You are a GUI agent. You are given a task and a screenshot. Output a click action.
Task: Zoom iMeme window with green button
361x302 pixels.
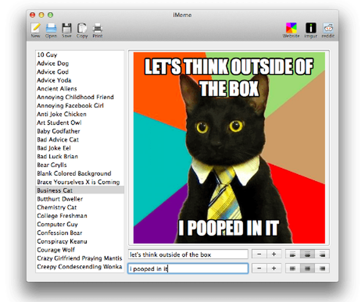[51, 15]
